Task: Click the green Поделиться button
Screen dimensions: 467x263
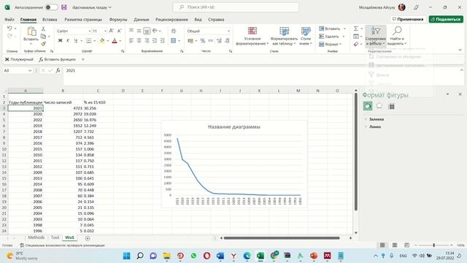Action: click(446, 19)
